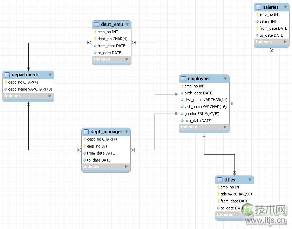Click key icon beside dept_manager dept_no CHAR(4)
Screen dimensions: 292x229
(x=85, y=139)
